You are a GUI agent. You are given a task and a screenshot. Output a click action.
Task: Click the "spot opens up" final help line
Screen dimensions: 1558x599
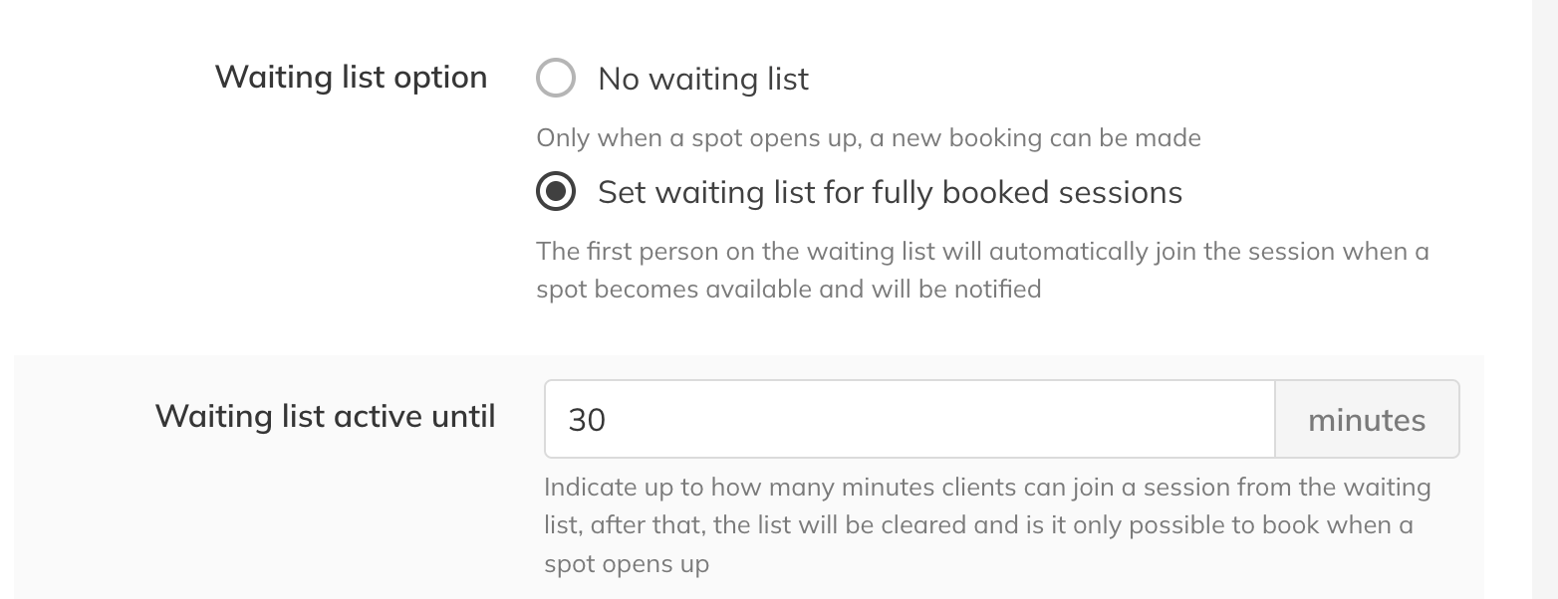(x=626, y=564)
